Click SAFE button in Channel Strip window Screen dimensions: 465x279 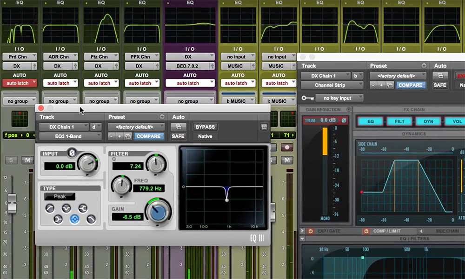pyautogui.click(x=440, y=85)
